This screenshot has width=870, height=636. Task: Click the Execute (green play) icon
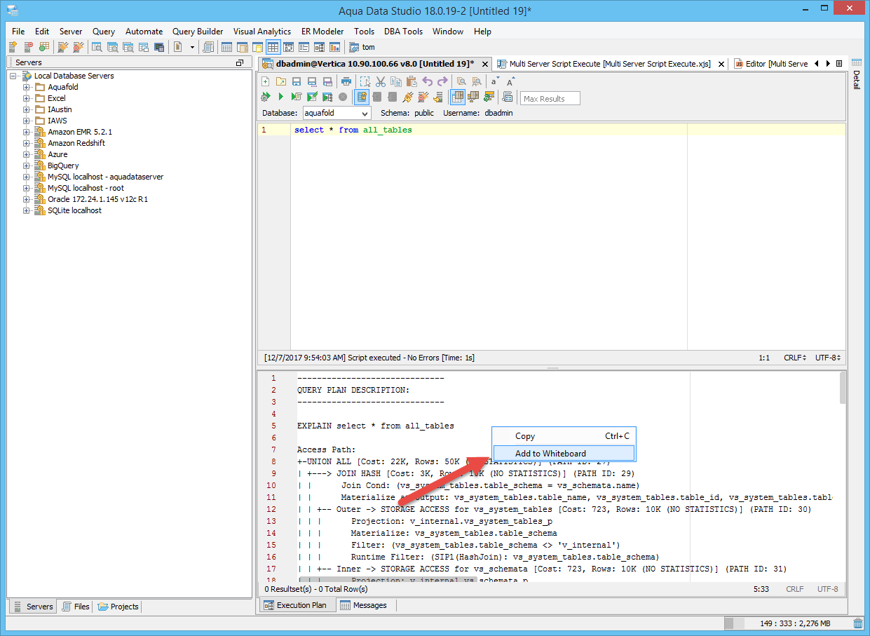(280, 97)
